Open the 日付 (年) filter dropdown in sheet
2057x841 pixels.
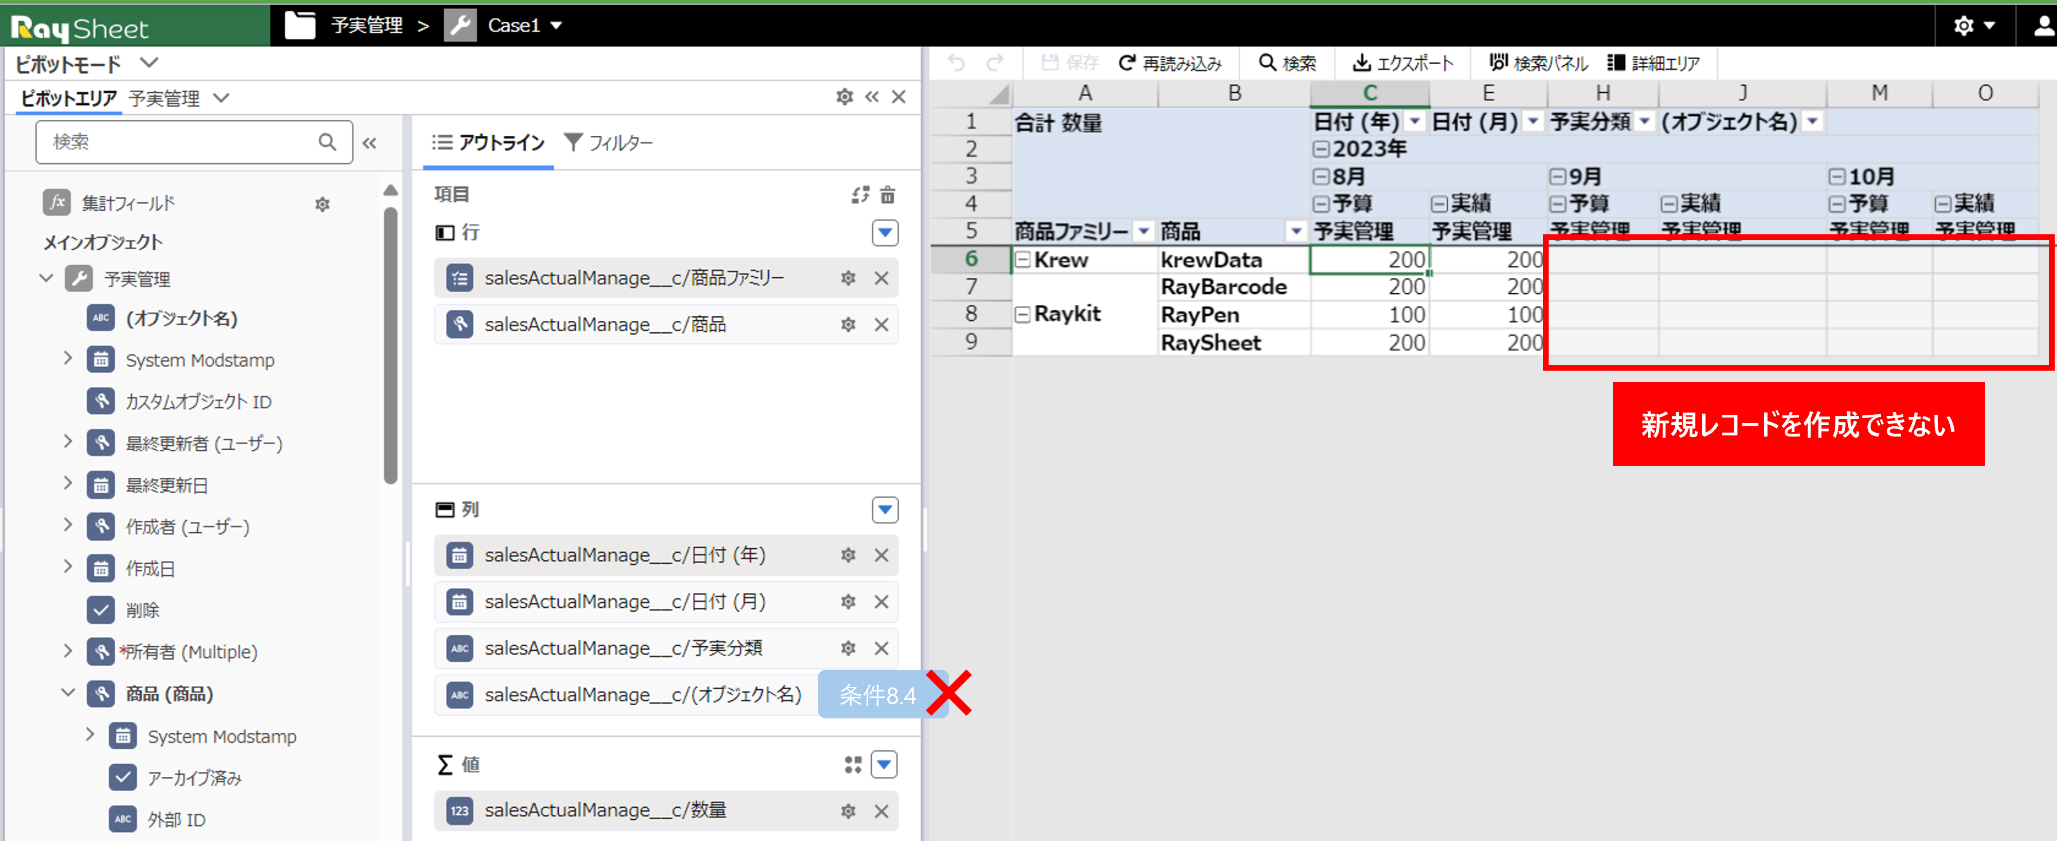(x=1415, y=121)
